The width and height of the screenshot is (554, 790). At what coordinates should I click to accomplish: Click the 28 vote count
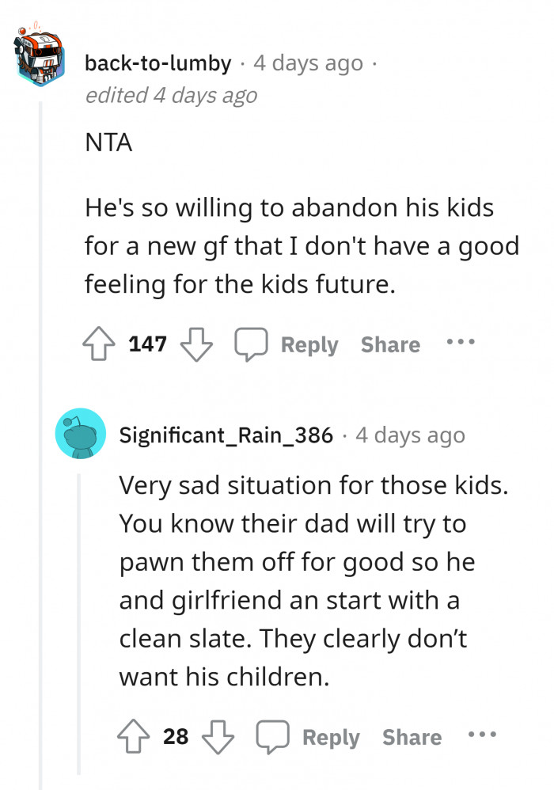click(176, 737)
